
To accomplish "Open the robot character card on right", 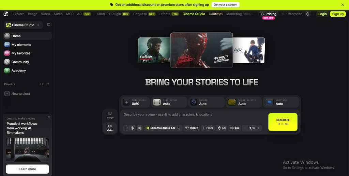I will [249, 50].
